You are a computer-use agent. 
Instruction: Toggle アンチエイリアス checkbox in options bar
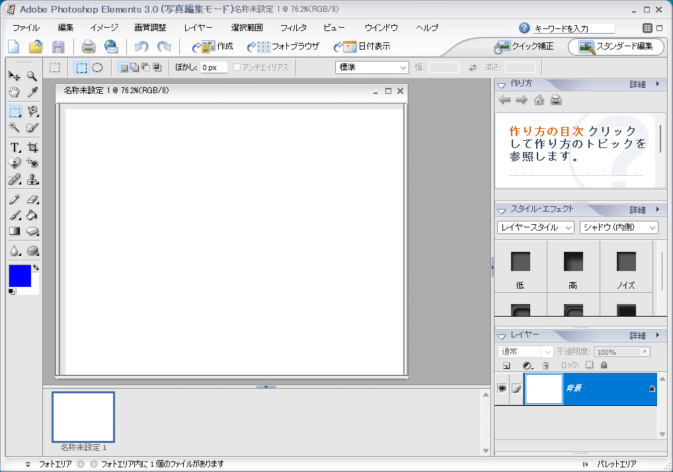(x=236, y=67)
